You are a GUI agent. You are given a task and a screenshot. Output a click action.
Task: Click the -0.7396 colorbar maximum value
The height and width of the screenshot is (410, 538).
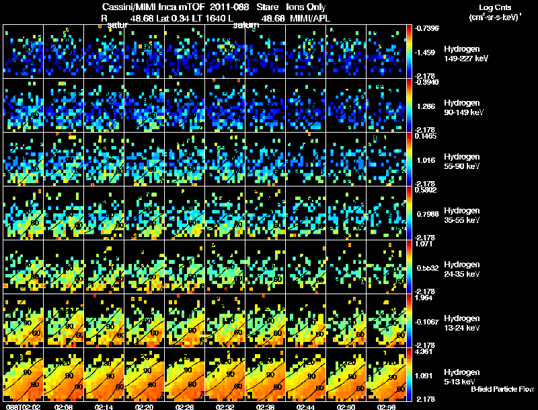coord(426,28)
